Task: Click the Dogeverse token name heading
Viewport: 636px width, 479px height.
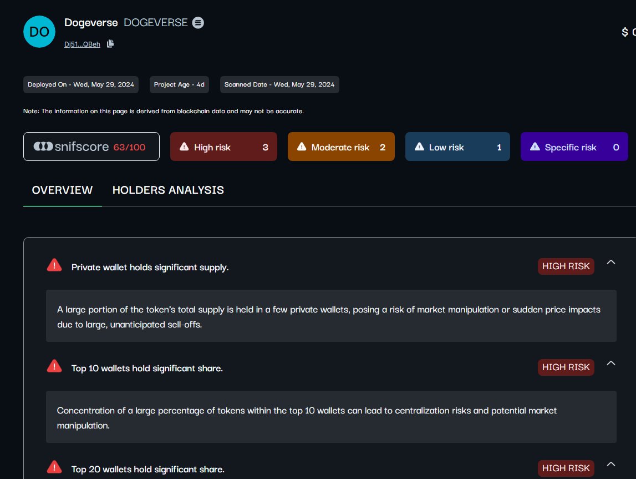Action: (x=91, y=23)
